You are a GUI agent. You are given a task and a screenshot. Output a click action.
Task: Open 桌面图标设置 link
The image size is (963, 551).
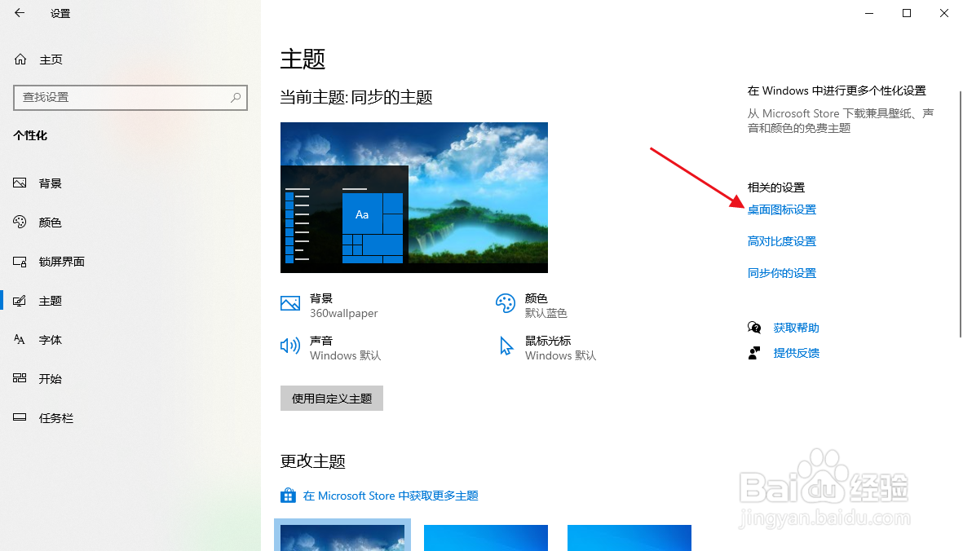coord(782,209)
